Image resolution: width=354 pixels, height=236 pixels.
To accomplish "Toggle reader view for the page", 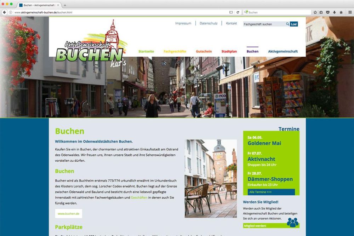I will click(x=231, y=12).
